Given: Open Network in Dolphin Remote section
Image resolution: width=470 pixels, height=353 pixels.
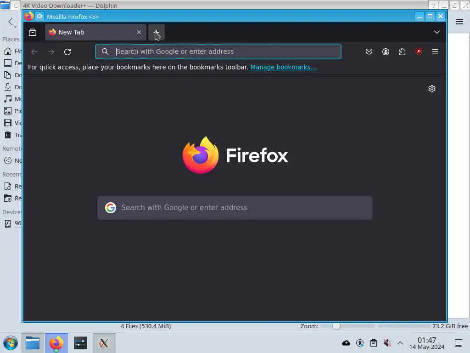Looking at the screenshot, I should tap(12, 160).
